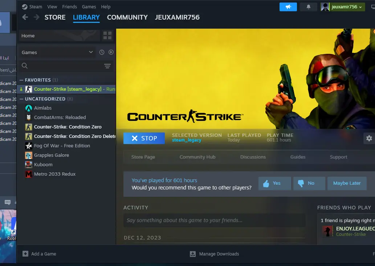Open the Games filter dropdown
This screenshot has height=266, width=375.
57,52
